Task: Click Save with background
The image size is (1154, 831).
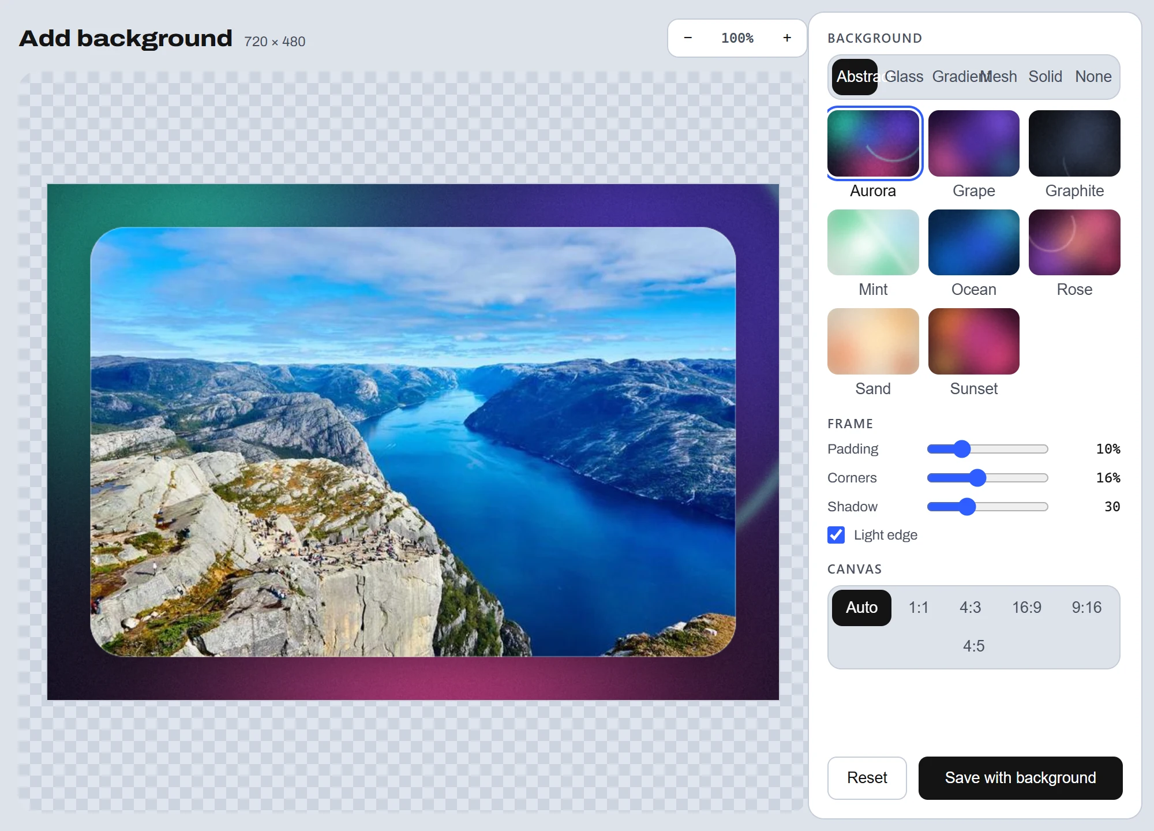Action: (x=1020, y=778)
